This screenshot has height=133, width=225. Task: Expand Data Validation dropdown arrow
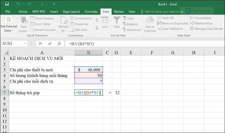point(185,29)
